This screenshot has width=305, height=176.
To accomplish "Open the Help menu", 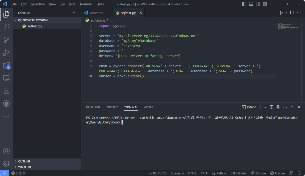I will (100, 4).
